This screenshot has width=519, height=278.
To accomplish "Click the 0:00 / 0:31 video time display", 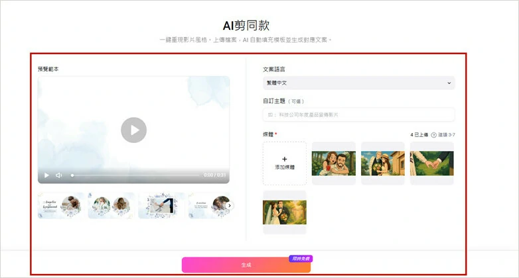I will pos(214,175).
